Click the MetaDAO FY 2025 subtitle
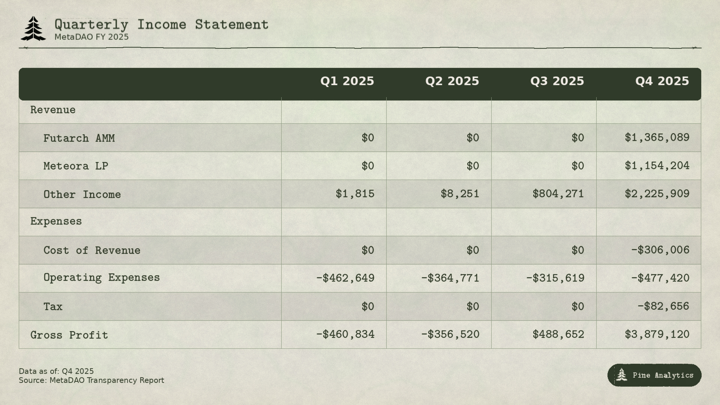The width and height of the screenshot is (720, 405). pos(91,37)
